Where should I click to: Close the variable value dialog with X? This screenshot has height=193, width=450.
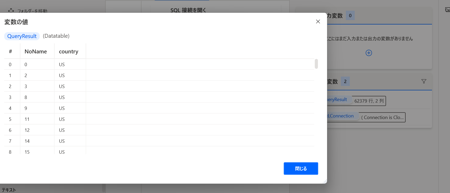point(318,22)
